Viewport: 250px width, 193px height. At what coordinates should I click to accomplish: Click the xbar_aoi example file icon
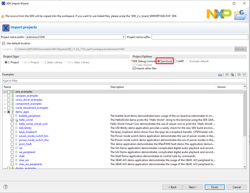16,160
